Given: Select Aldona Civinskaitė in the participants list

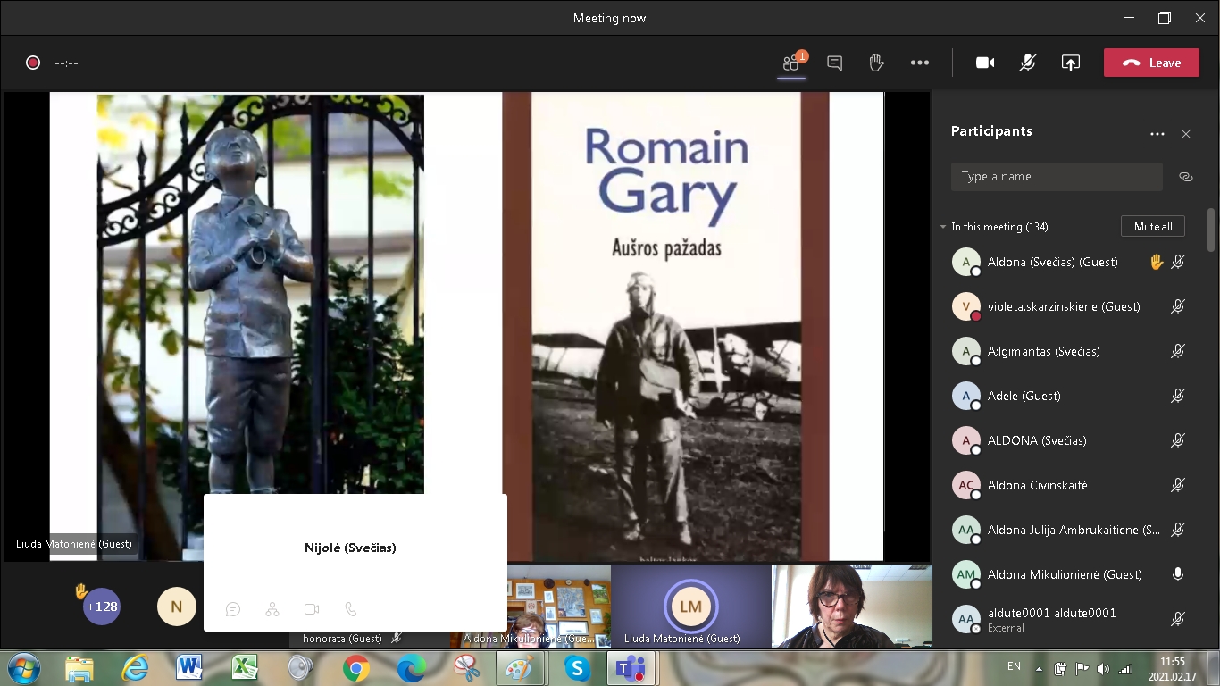Looking at the screenshot, I should (x=1036, y=485).
